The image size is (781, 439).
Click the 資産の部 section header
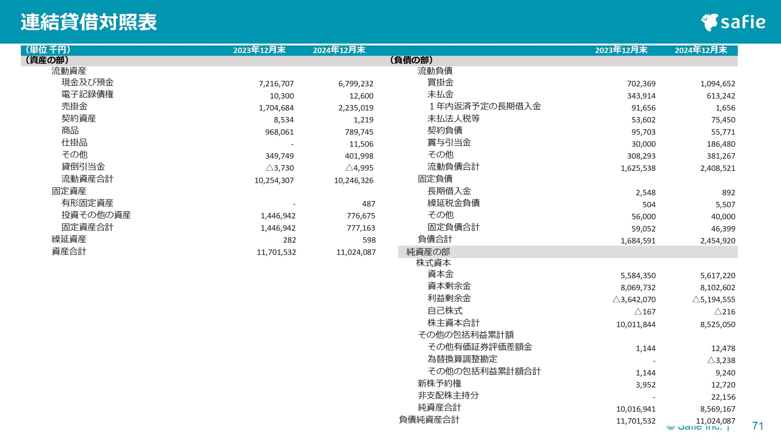47,60
